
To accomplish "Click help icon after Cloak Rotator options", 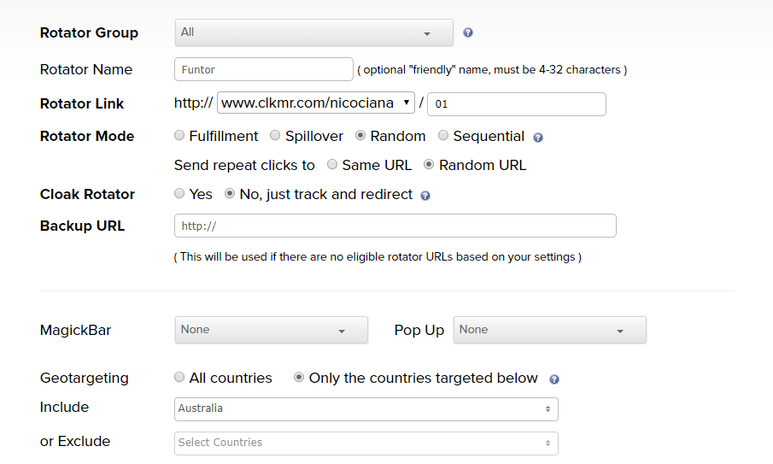I will click(425, 195).
